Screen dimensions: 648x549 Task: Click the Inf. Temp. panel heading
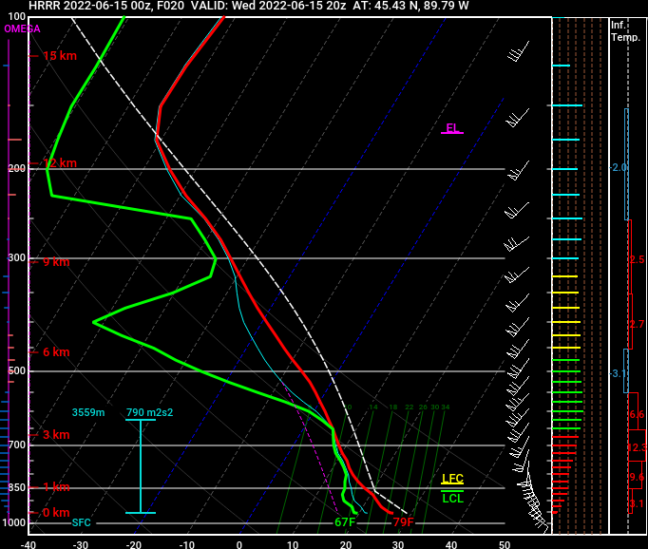(x=625, y=30)
